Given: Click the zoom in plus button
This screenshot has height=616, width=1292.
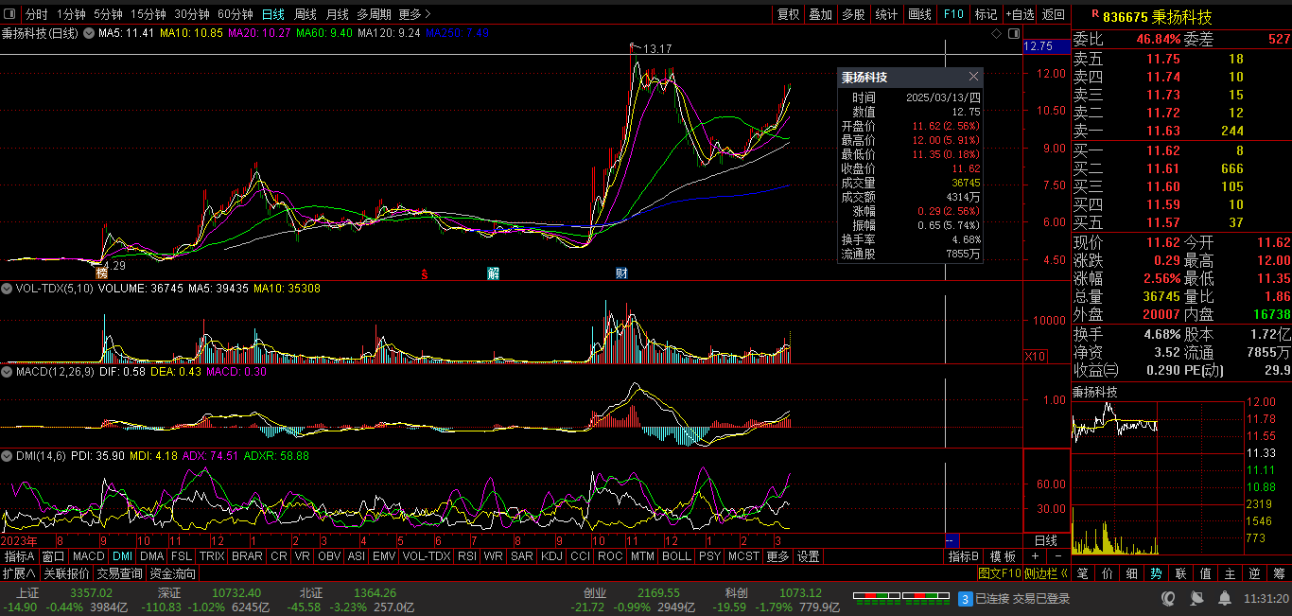Looking at the screenshot, I should [x=1035, y=556].
